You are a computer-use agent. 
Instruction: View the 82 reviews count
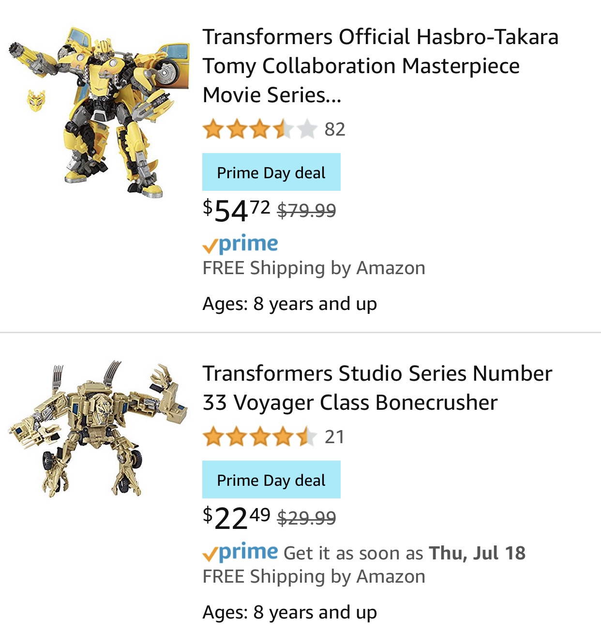coord(335,130)
